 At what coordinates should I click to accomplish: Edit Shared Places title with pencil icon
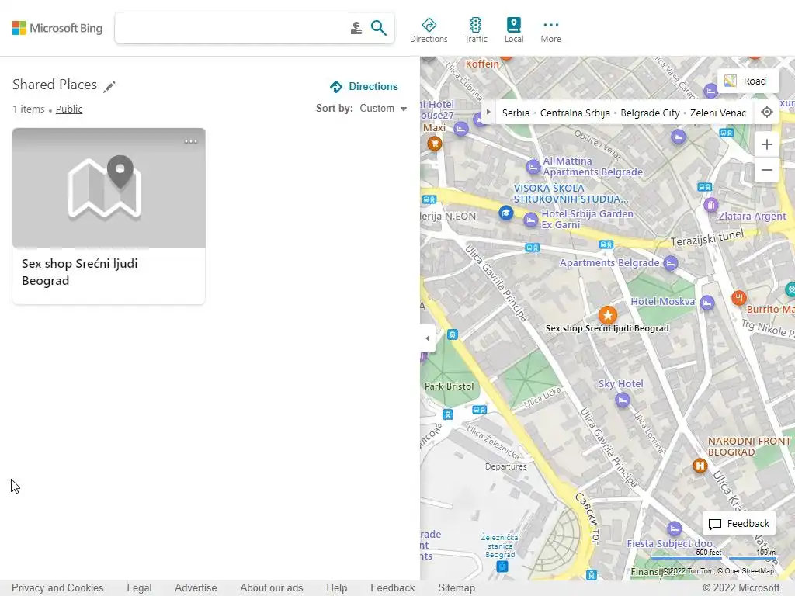point(109,86)
